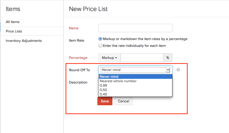Click the percent sign addon
The width and height of the screenshot is (229, 133).
[x=168, y=58]
